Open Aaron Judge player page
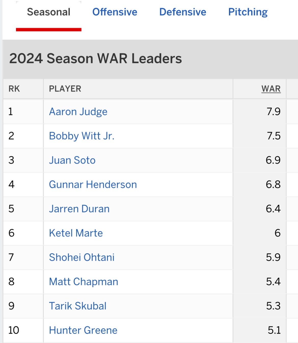This screenshot has width=298, height=343. [78, 112]
